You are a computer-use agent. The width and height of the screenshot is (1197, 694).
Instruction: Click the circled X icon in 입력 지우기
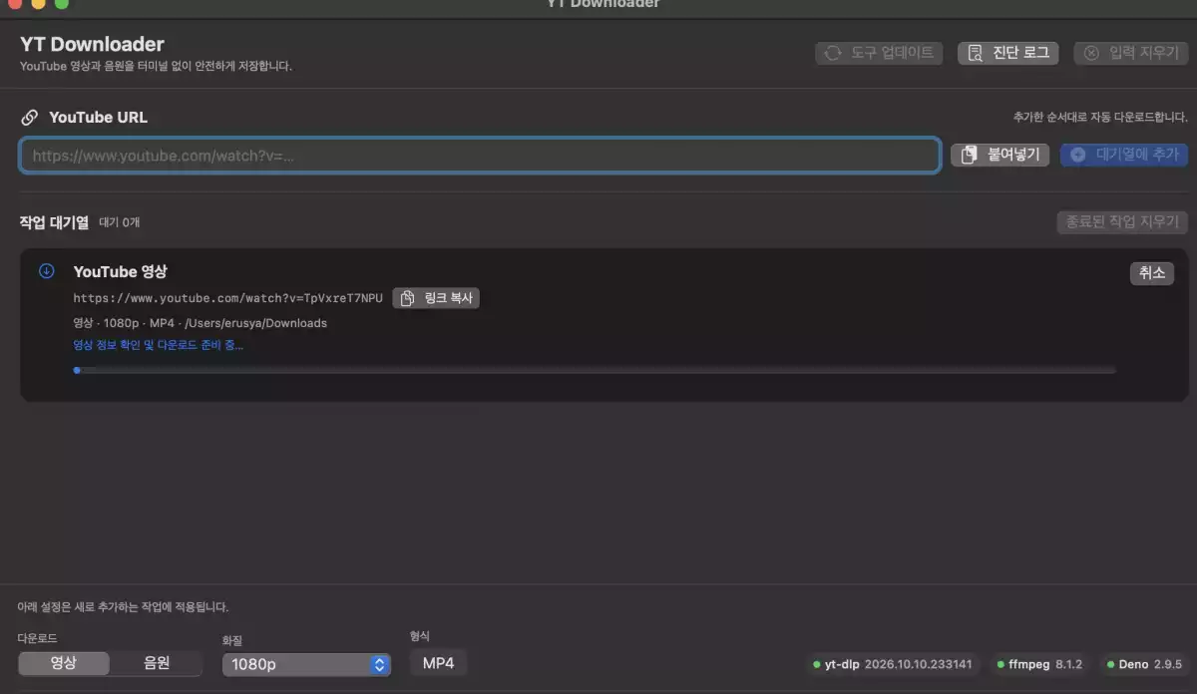pyautogui.click(x=1092, y=53)
